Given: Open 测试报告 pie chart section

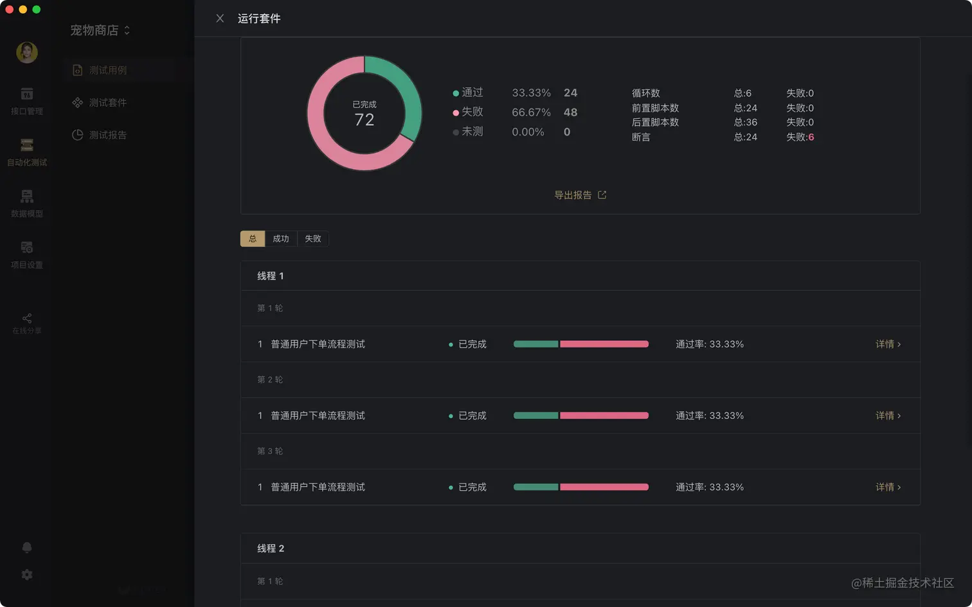Looking at the screenshot, I should [107, 135].
